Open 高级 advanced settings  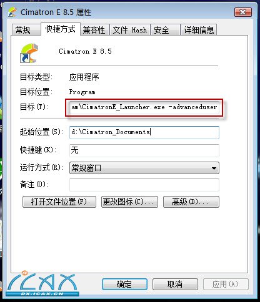(x=191, y=202)
